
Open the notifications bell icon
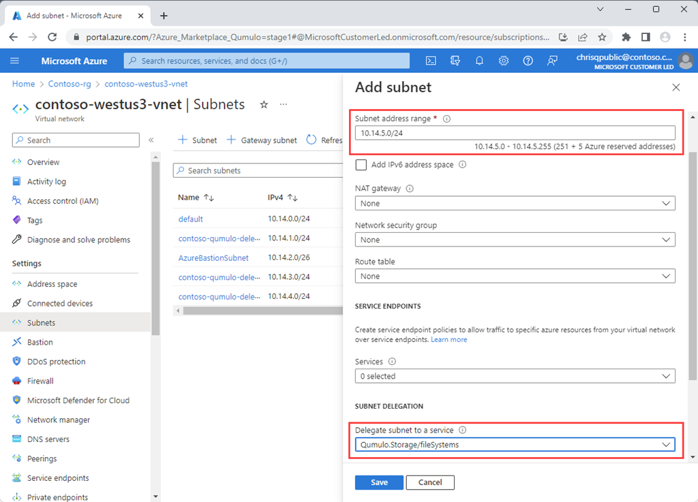tap(479, 61)
